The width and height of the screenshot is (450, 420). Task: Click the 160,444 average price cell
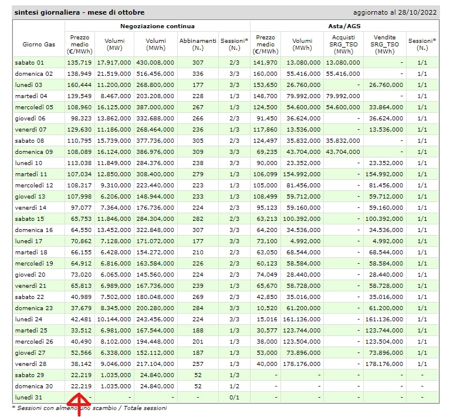pos(79,85)
